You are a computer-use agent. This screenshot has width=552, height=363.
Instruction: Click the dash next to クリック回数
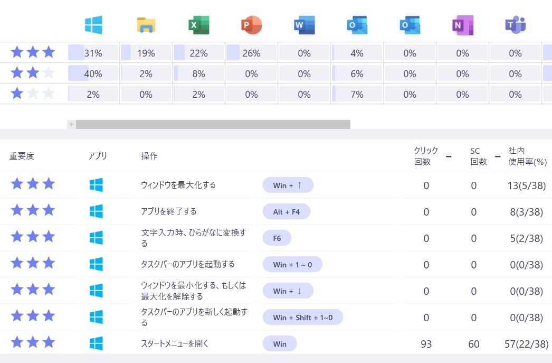tap(449, 156)
